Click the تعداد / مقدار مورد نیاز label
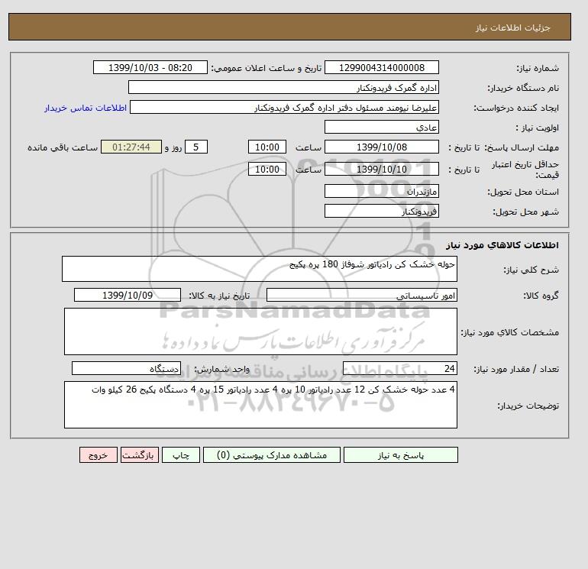The width and height of the screenshot is (588, 569). coord(516,369)
